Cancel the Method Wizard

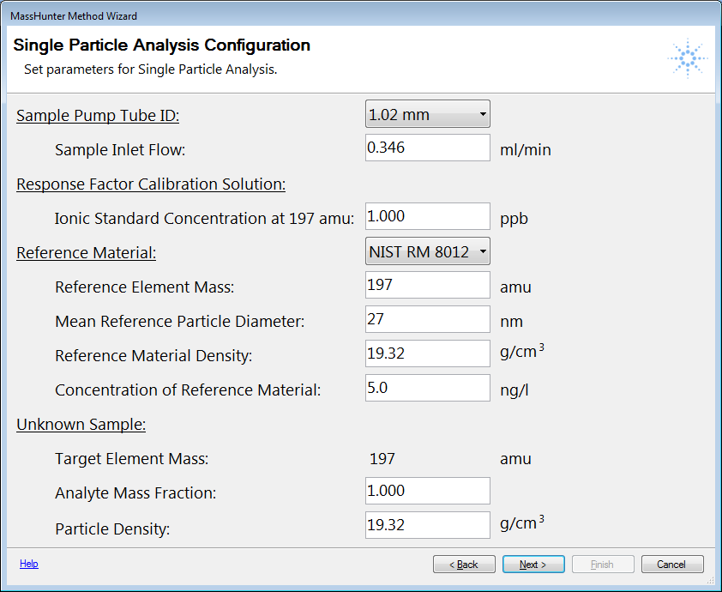[672, 565]
